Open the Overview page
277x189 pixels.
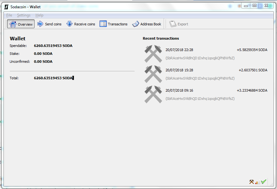pos(21,24)
